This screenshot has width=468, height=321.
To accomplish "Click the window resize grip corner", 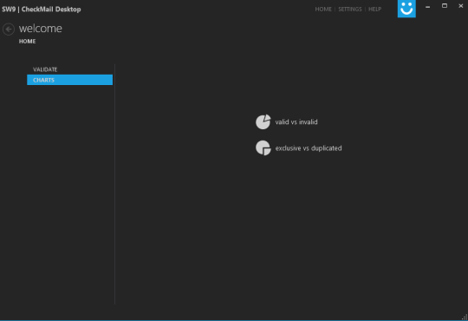I will pos(465,318).
